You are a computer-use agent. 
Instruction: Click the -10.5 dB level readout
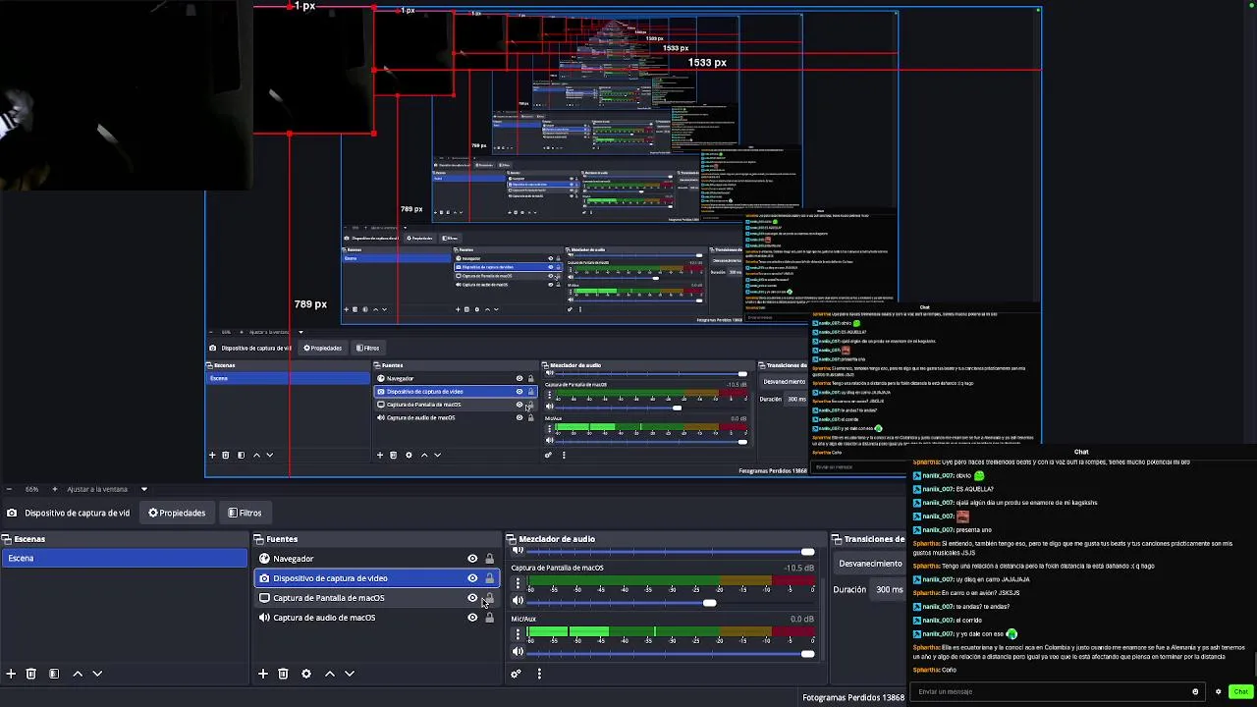click(x=798, y=569)
